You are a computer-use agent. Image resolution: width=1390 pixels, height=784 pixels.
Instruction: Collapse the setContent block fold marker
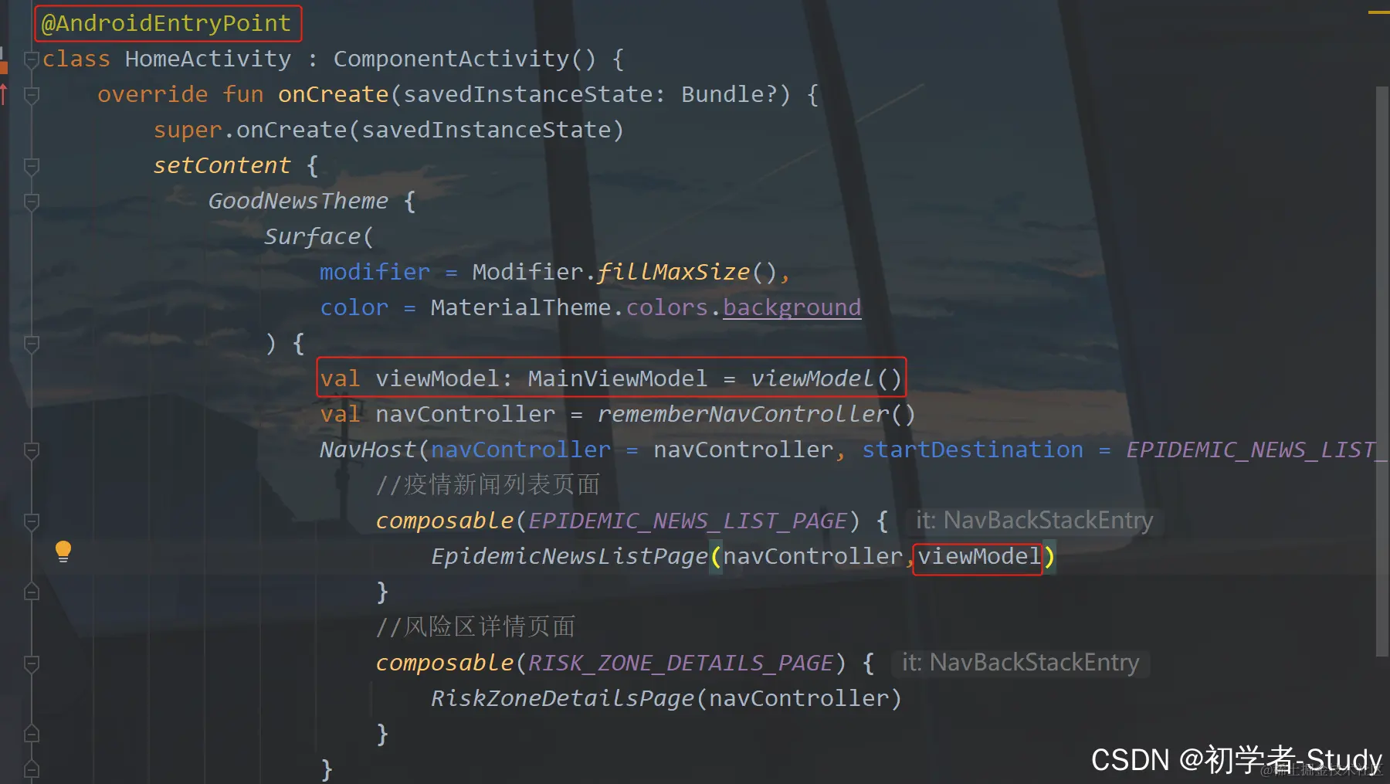coord(32,166)
